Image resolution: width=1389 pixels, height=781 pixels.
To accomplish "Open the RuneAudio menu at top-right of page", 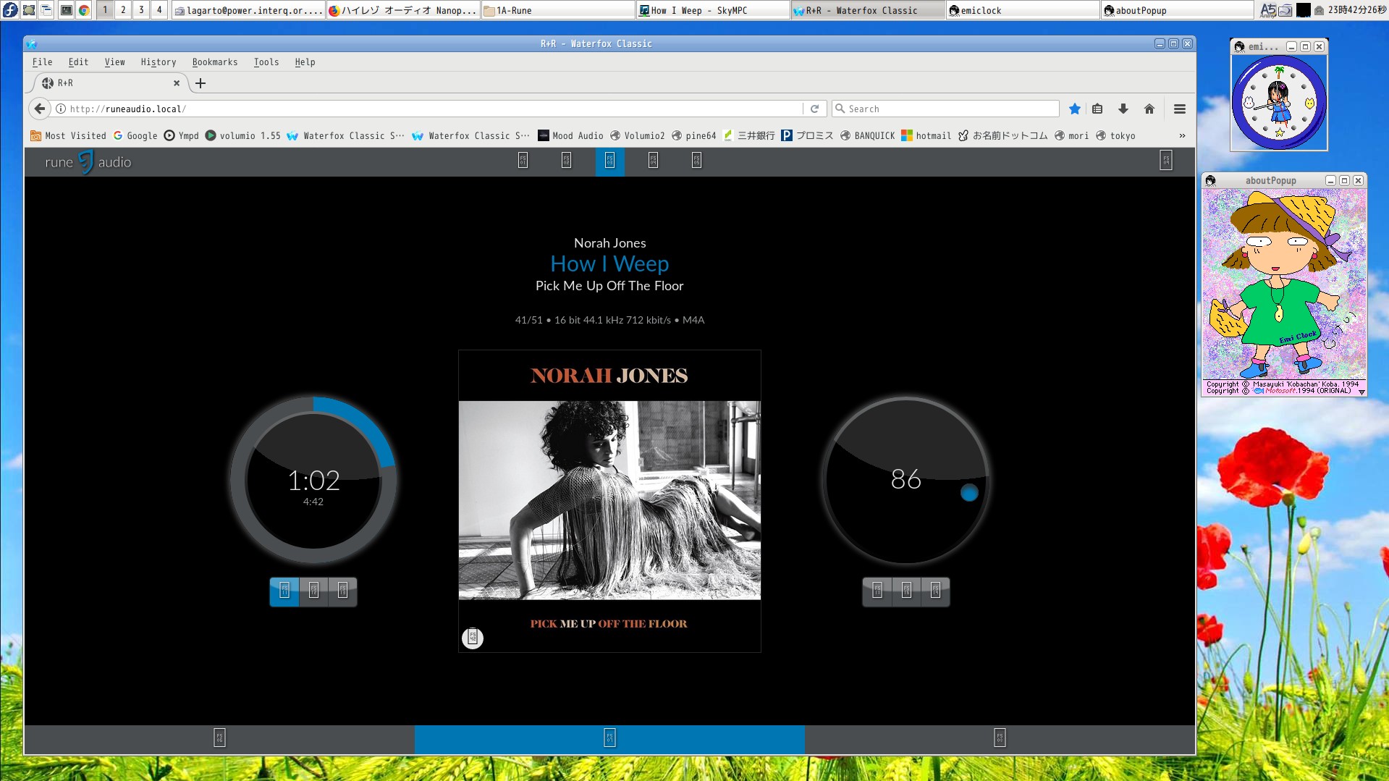I will pyautogui.click(x=1165, y=161).
